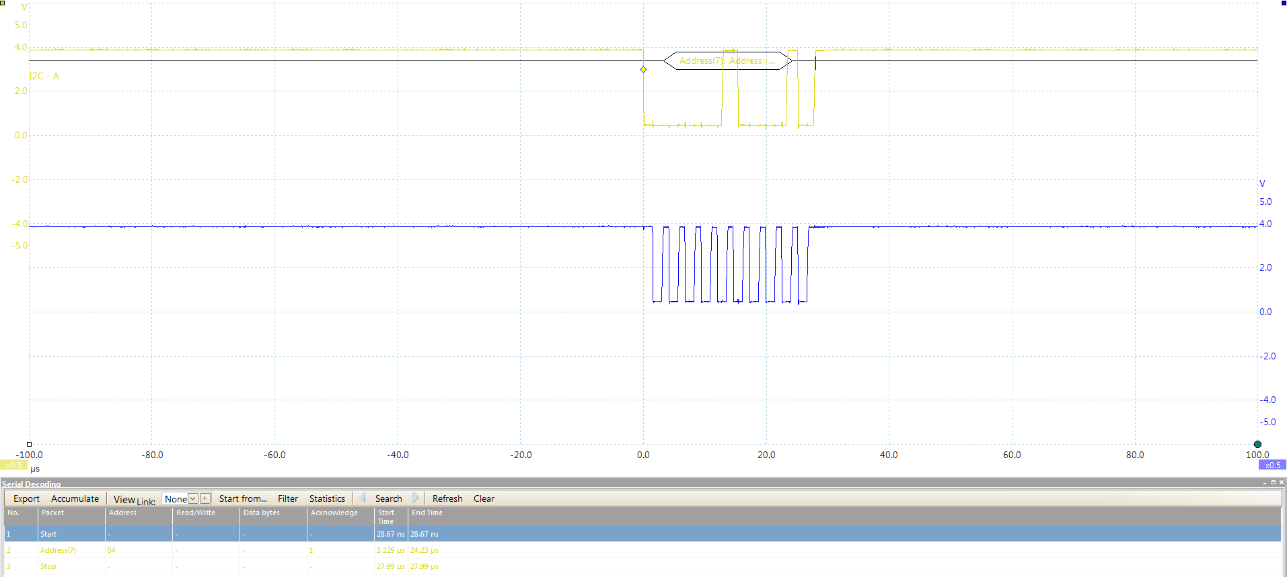
Task: Click start time 27.99 µs in Stop row
Action: coord(390,566)
